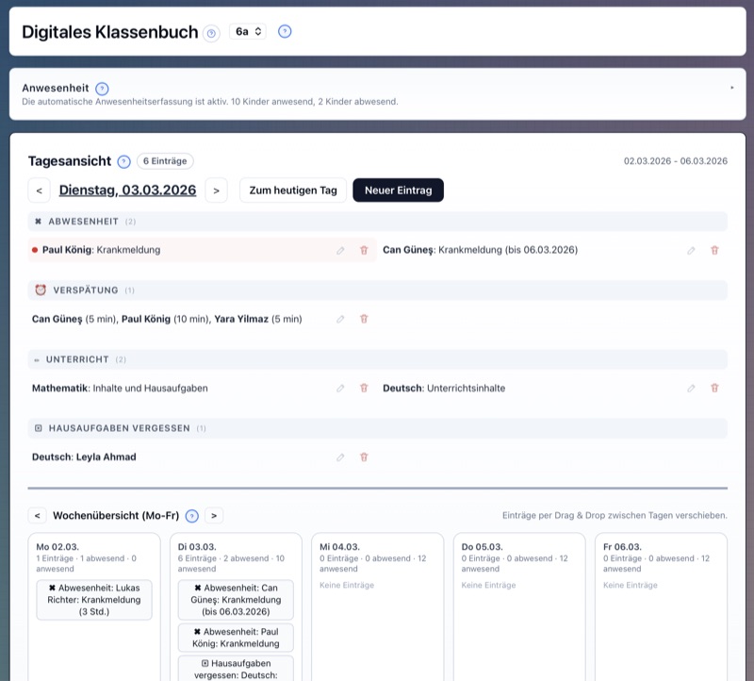Click Mathematik: Inhalte und Hausaufgaben text

[120, 389]
